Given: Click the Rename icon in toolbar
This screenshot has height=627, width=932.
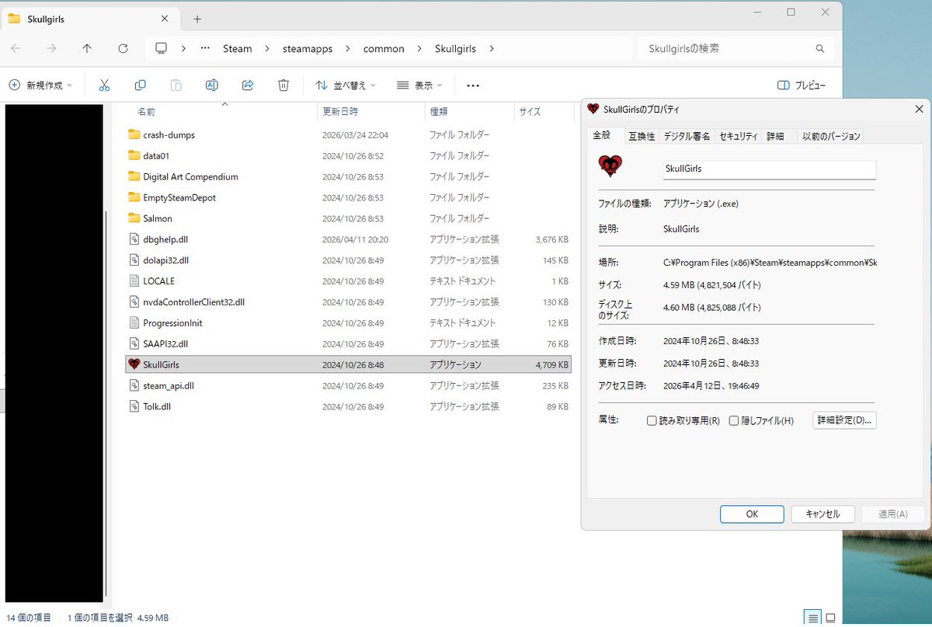Looking at the screenshot, I should [x=211, y=85].
